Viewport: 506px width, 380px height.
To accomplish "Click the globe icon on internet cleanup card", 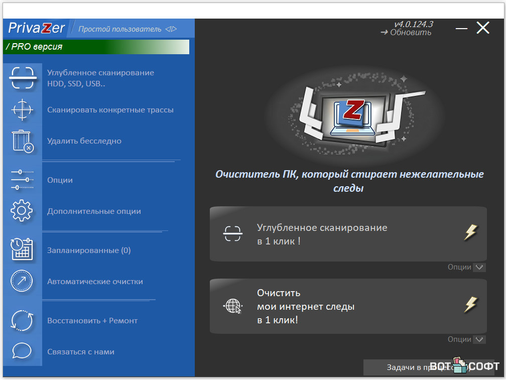I will (233, 306).
